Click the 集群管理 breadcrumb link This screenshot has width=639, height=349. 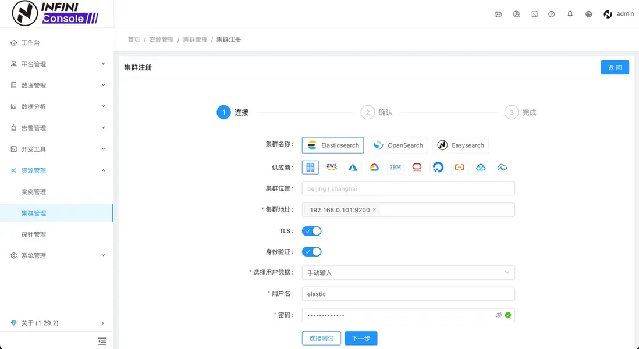click(x=195, y=40)
